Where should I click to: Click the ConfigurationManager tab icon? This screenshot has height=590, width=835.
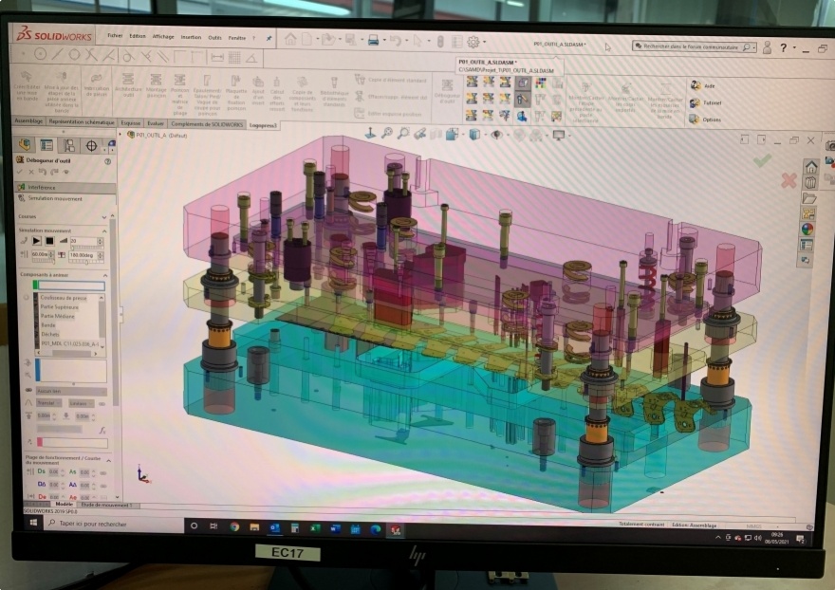pyautogui.click(x=68, y=145)
